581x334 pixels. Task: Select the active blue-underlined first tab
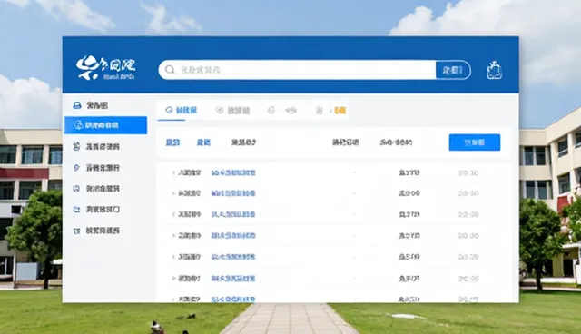(x=182, y=111)
